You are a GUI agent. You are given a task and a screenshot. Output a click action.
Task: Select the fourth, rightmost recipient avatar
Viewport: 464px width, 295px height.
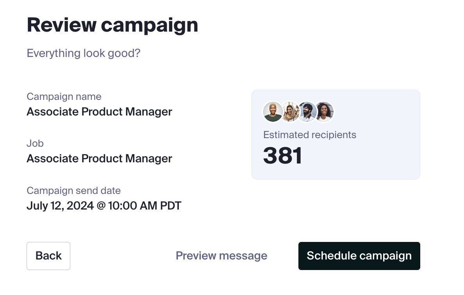pos(324,112)
